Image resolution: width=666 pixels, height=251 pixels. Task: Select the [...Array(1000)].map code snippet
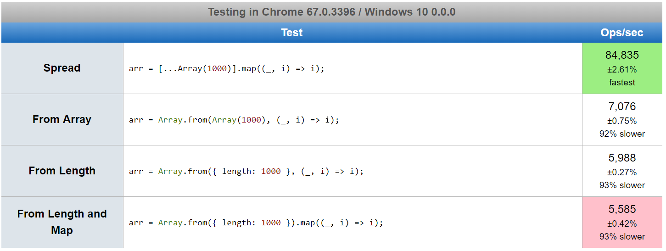(227, 69)
